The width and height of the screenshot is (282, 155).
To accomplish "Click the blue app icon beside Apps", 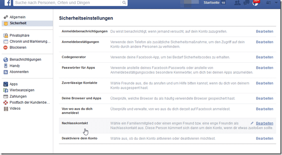I will point(6,84).
